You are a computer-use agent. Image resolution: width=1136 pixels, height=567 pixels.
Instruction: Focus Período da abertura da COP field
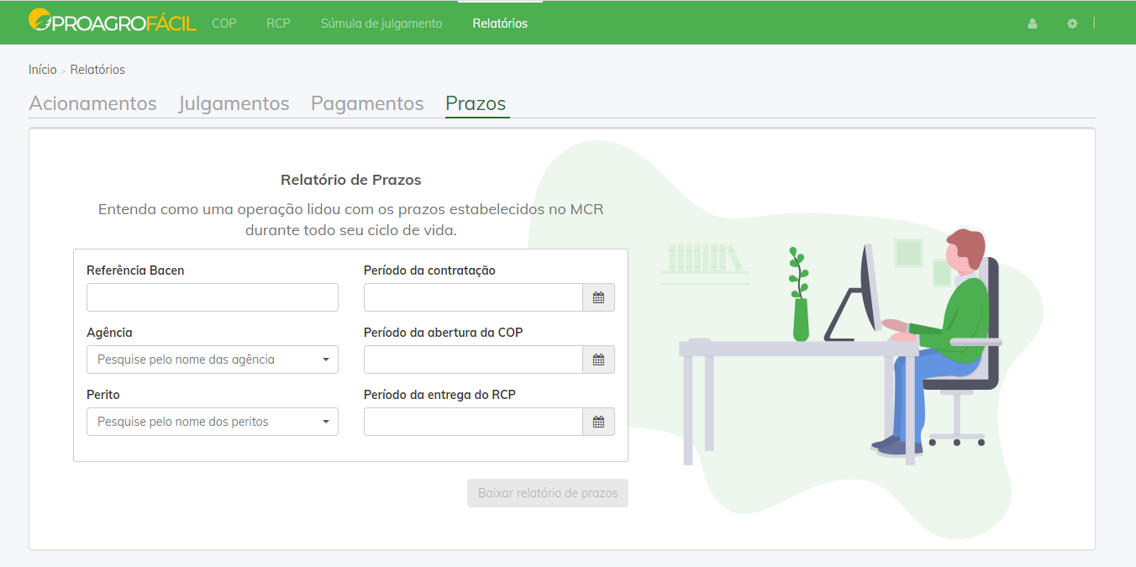coord(473,360)
